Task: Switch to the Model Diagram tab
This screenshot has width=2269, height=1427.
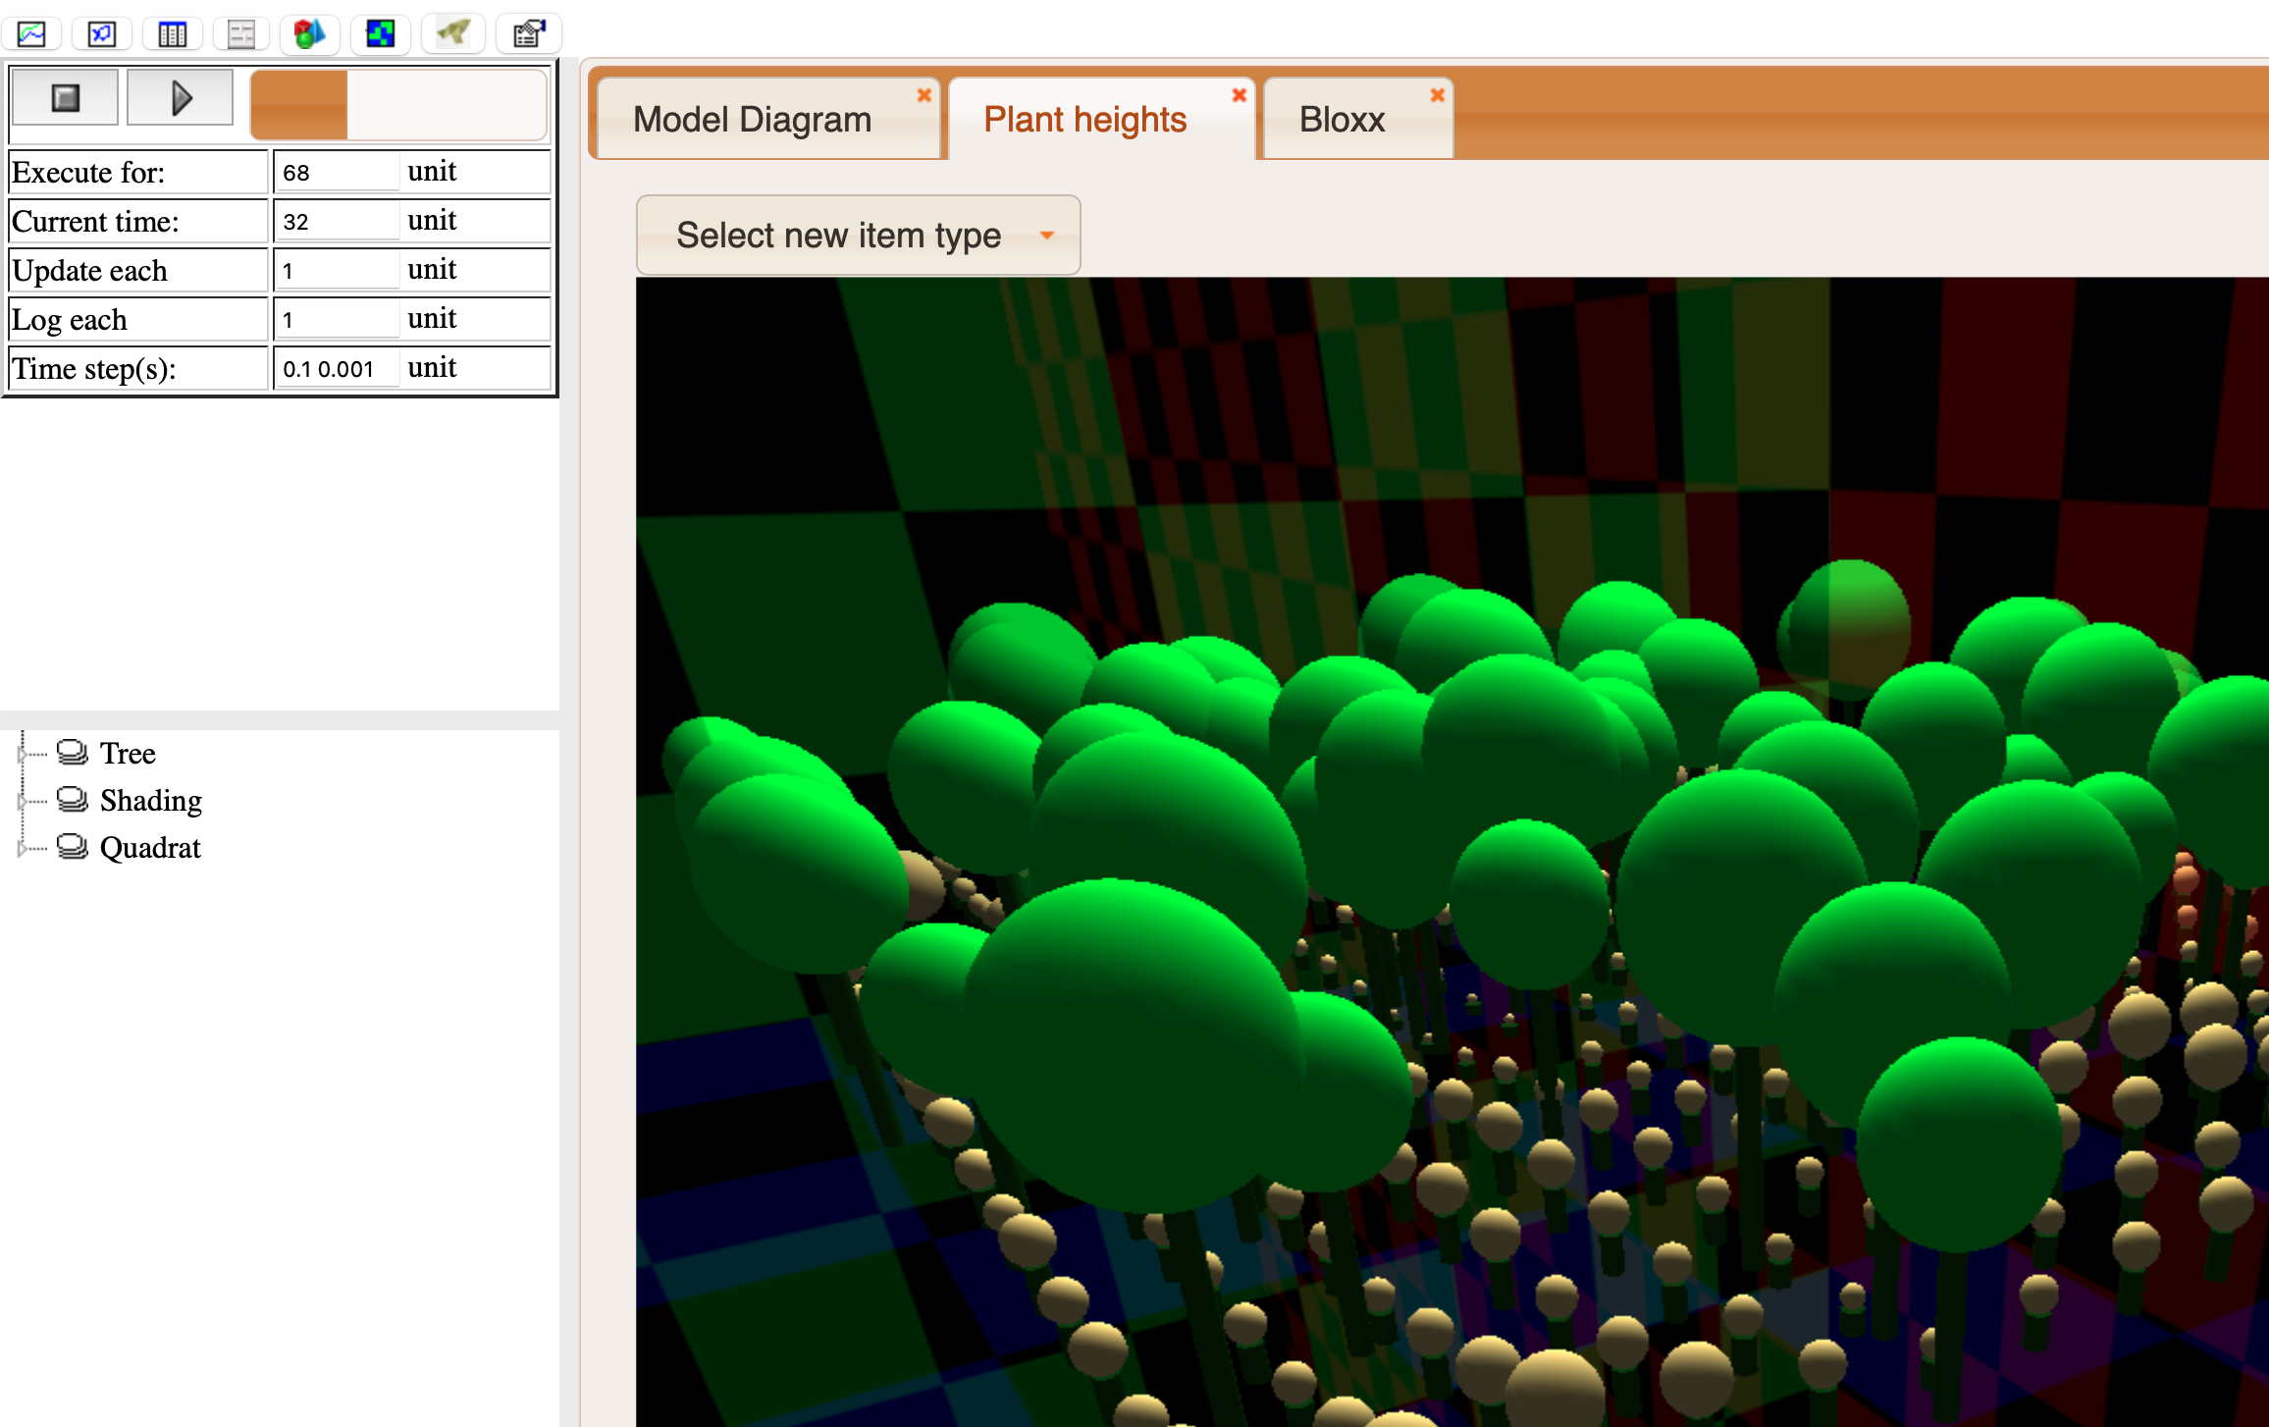Action: [x=752, y=120]
